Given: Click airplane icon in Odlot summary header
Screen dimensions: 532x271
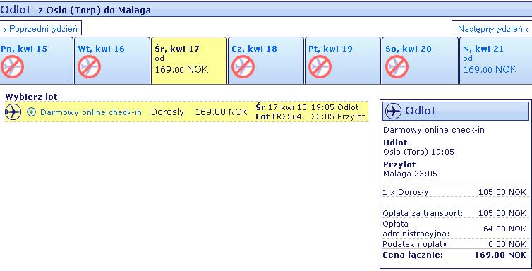Looking at the screenshot, I should 393,111.
